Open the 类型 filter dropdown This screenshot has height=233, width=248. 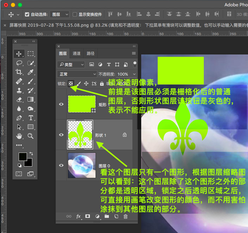pos(71,65)
